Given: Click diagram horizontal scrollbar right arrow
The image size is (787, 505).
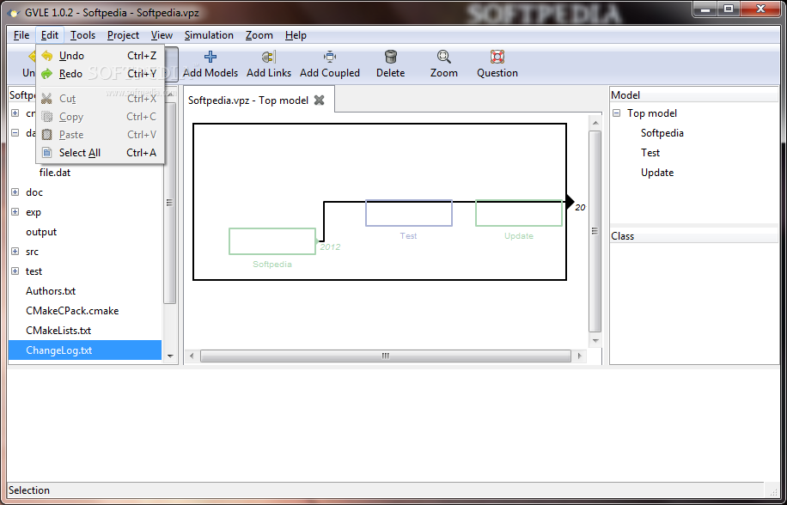Looking at the screenshot, I should pos(579,356).
